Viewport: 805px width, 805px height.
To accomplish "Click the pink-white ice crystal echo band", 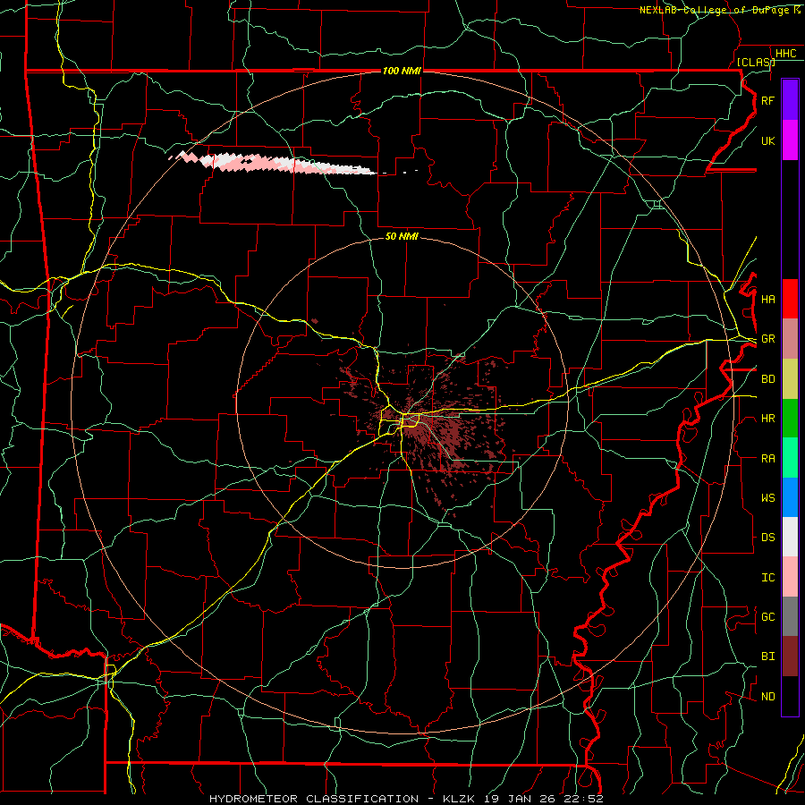I will coord(272,164).
